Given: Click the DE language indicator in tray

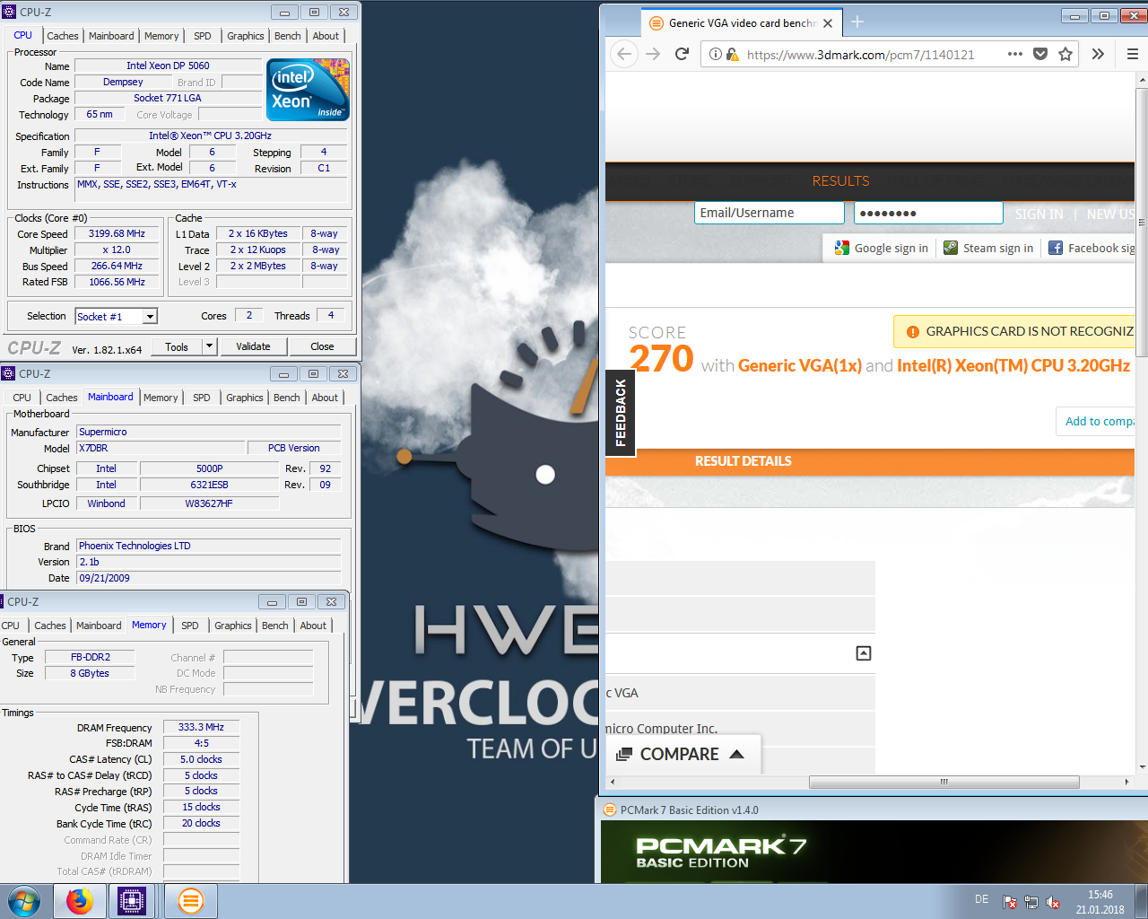Looking at the screenshot, I should tap(981, 899).
